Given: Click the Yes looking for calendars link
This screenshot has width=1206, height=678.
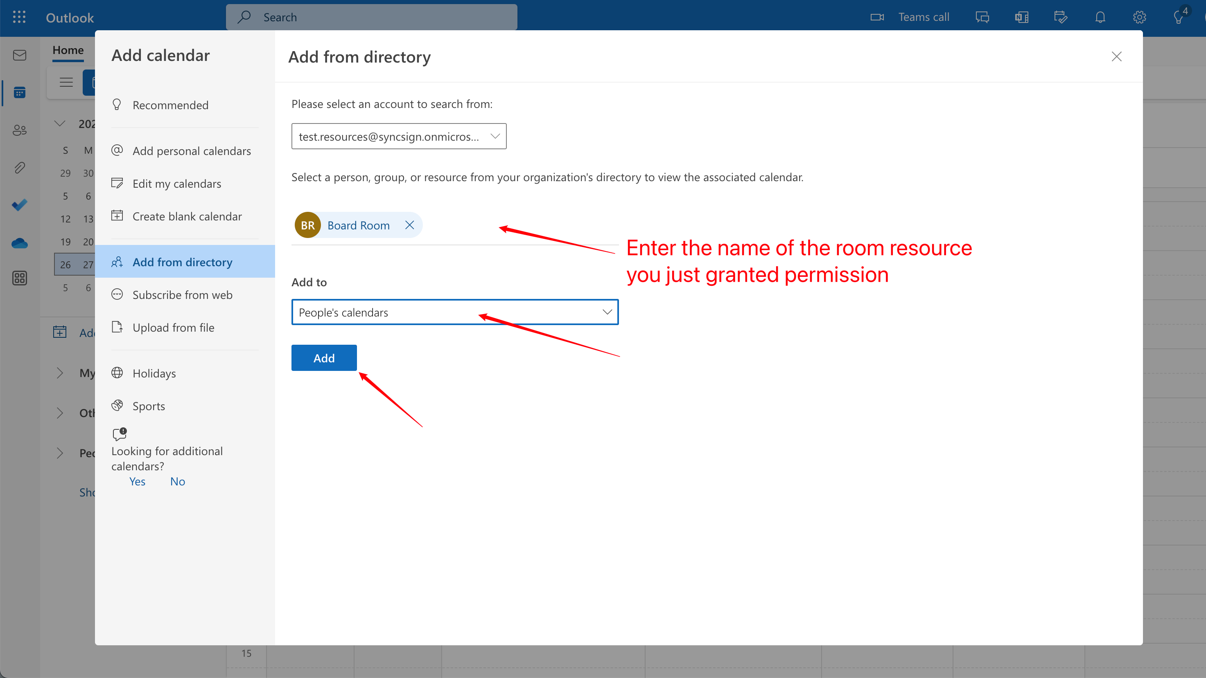Looking at the screenshot, I should pyautogui.click(x=137, y=481).
